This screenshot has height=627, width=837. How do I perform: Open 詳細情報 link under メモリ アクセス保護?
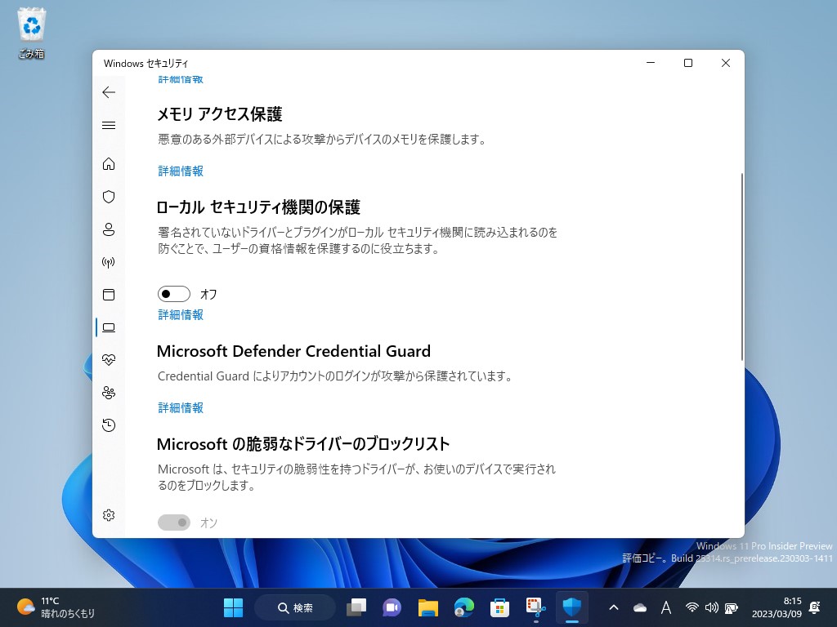click(x=180, y=171)
